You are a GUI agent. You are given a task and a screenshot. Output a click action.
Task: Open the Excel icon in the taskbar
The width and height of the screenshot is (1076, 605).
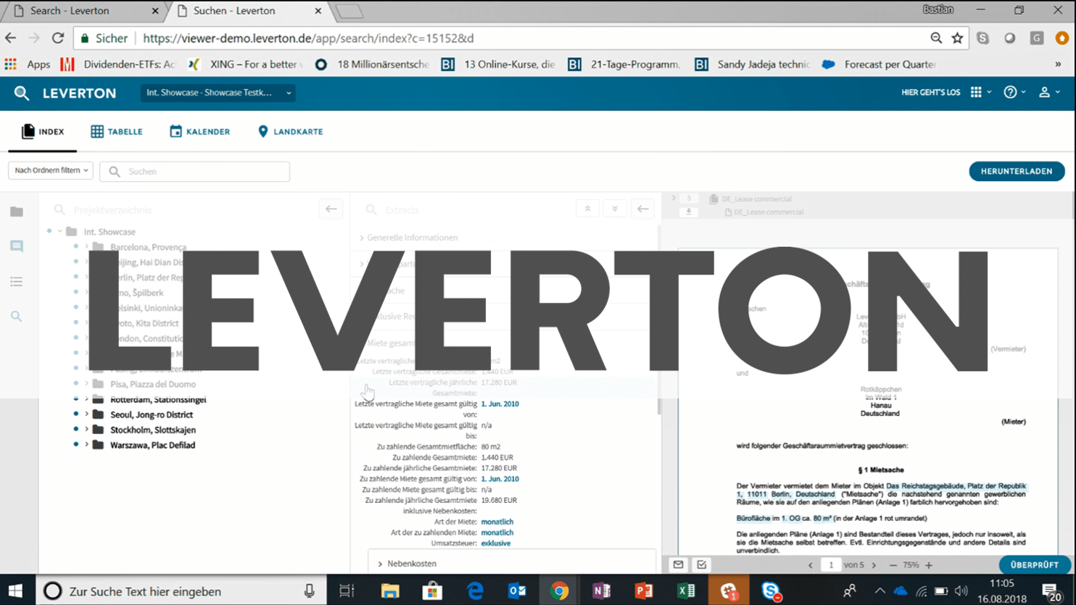tap(686, 591)
